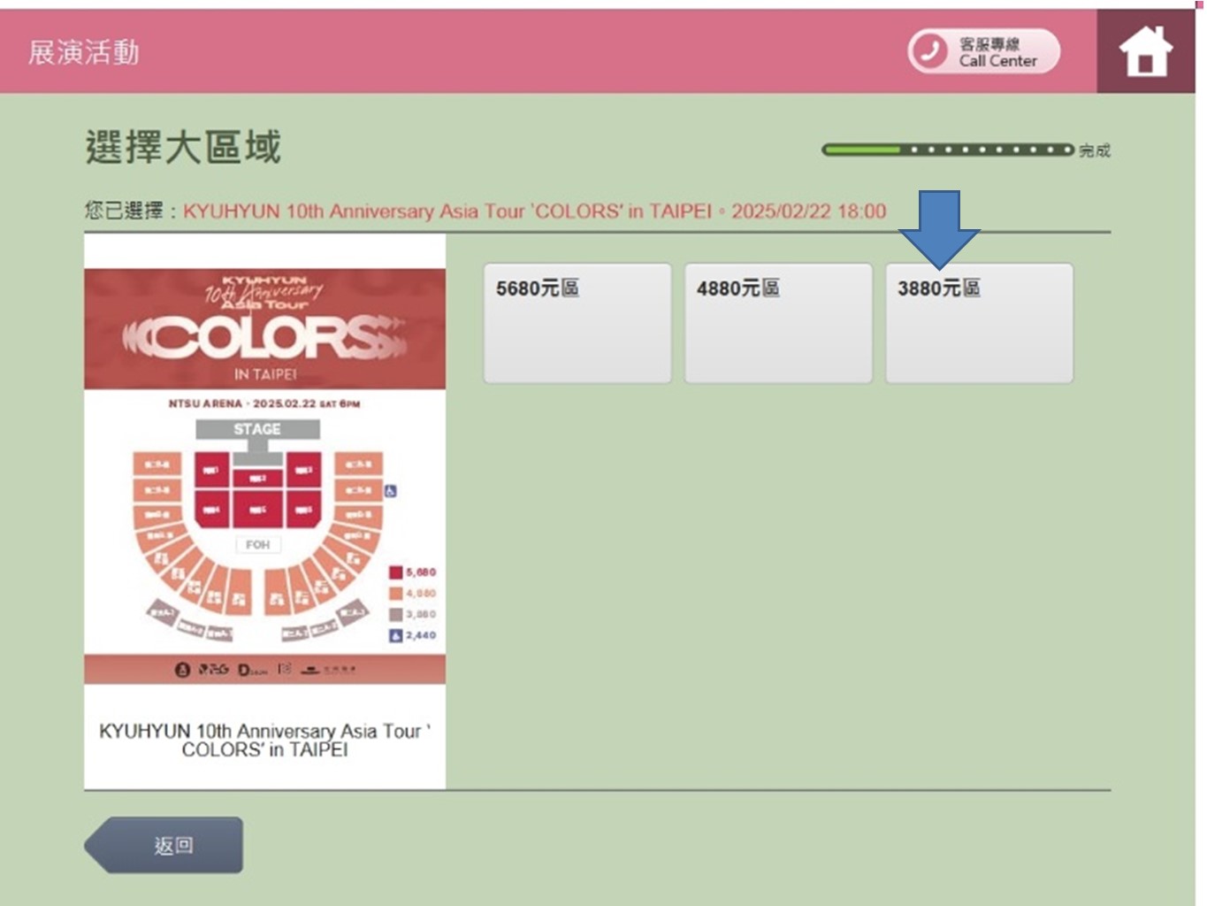Viewport: 1207px width, 906px height.
Task: Go back with the 返回 button
Action: pyautogui.click(x=164, y=845)
